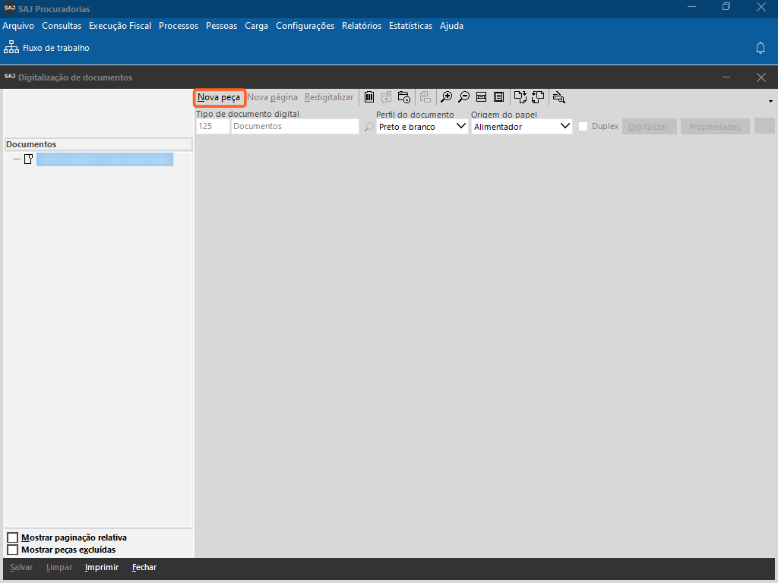
Task: Click the fit whole page icon
Action: tap(498, 97)
